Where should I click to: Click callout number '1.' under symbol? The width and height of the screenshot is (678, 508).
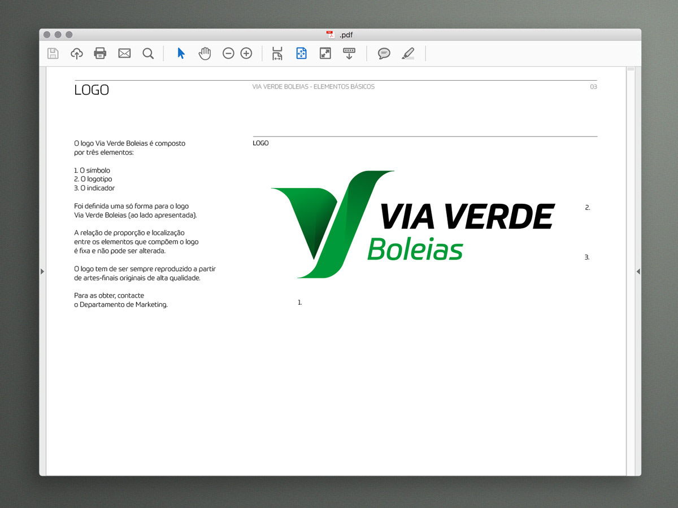(300, 303)
